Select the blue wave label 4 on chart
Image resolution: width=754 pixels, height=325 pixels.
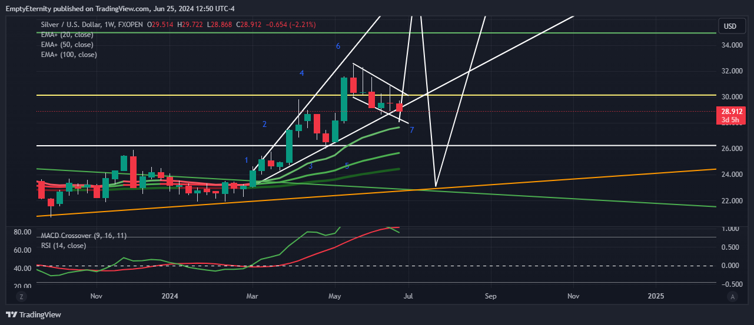click(x=301, y=73)
